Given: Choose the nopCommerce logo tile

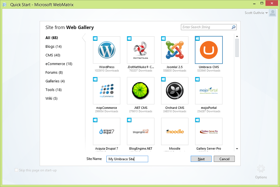Looking at the screenshot, I should point(107,91).
